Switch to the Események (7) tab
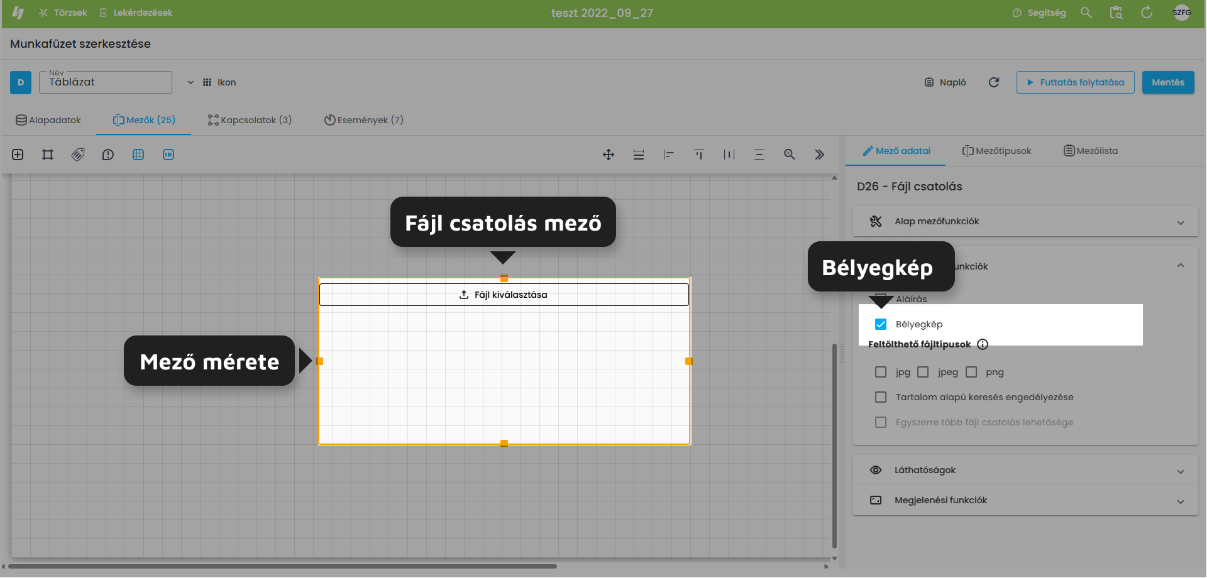 click(364, 120)
